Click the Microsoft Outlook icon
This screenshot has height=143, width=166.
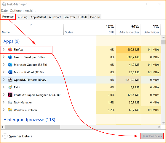pyautogui.click(x=10, y=65)
